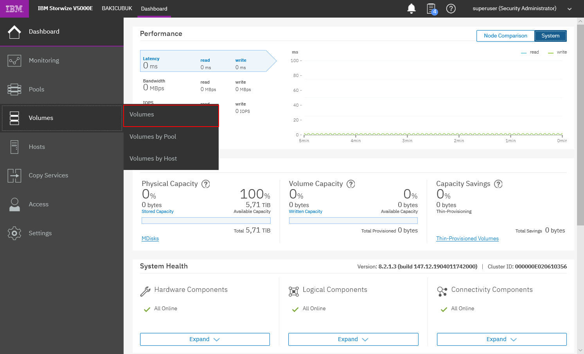Click the Access user icon
The width and height of the screenshot is (584, 354).
pos(14,205)
